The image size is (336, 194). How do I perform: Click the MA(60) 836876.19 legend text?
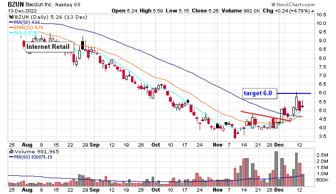coord(33,157)
